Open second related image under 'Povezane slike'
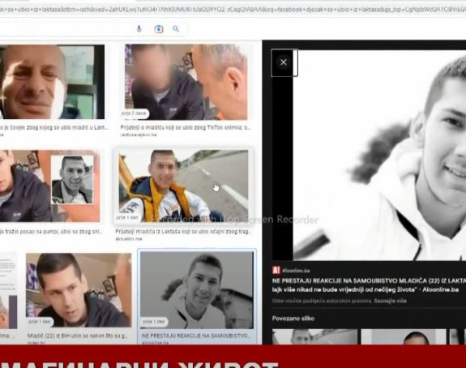The width and height of the screenshot is (466, 368). pyautogui.click(x=404, y=336)
